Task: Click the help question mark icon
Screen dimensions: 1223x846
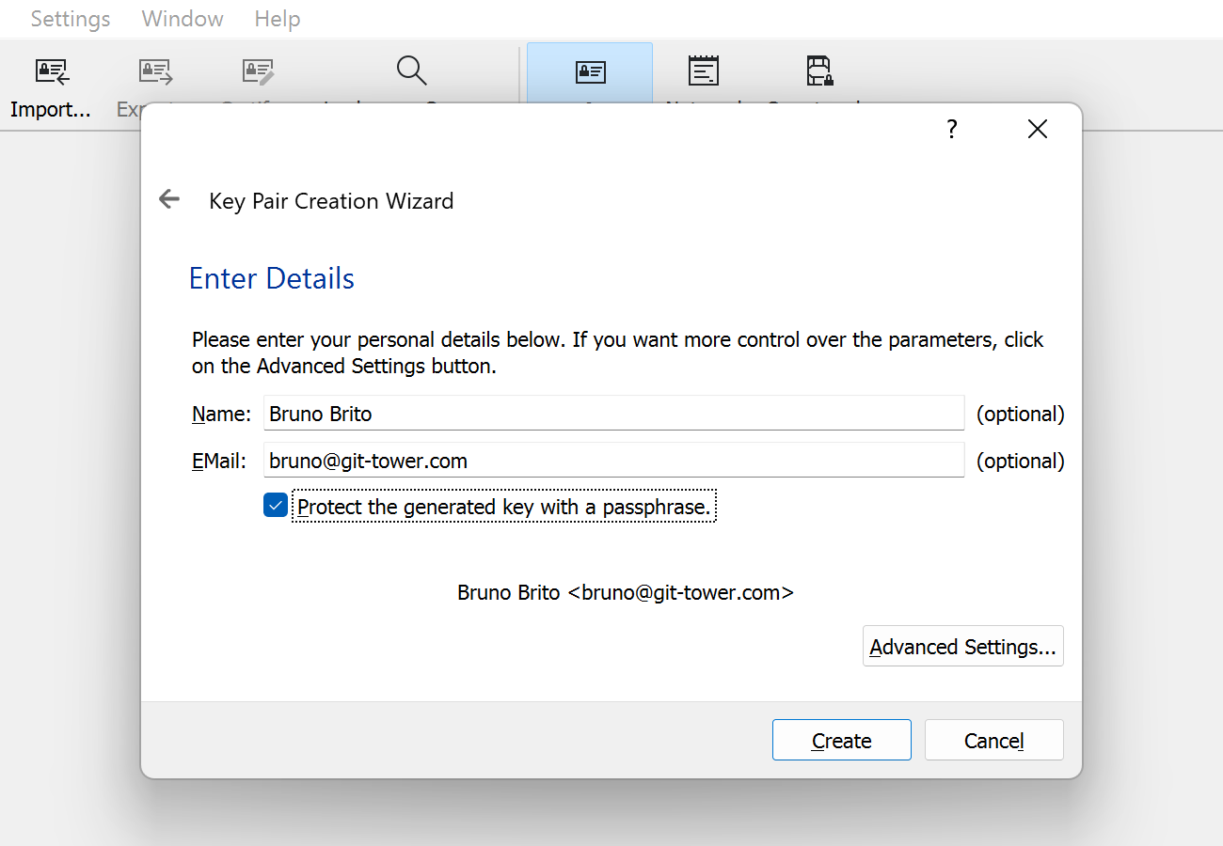Action: (x=951, y=129)
